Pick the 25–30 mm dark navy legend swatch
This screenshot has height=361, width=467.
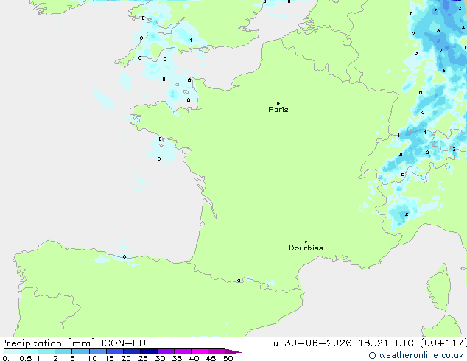tap(148, 351)
